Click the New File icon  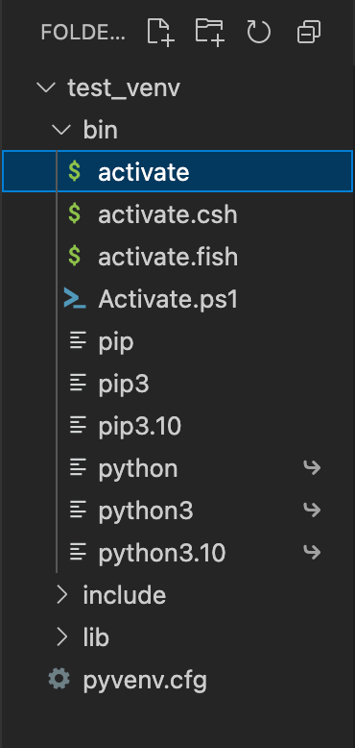pos(160,32)
